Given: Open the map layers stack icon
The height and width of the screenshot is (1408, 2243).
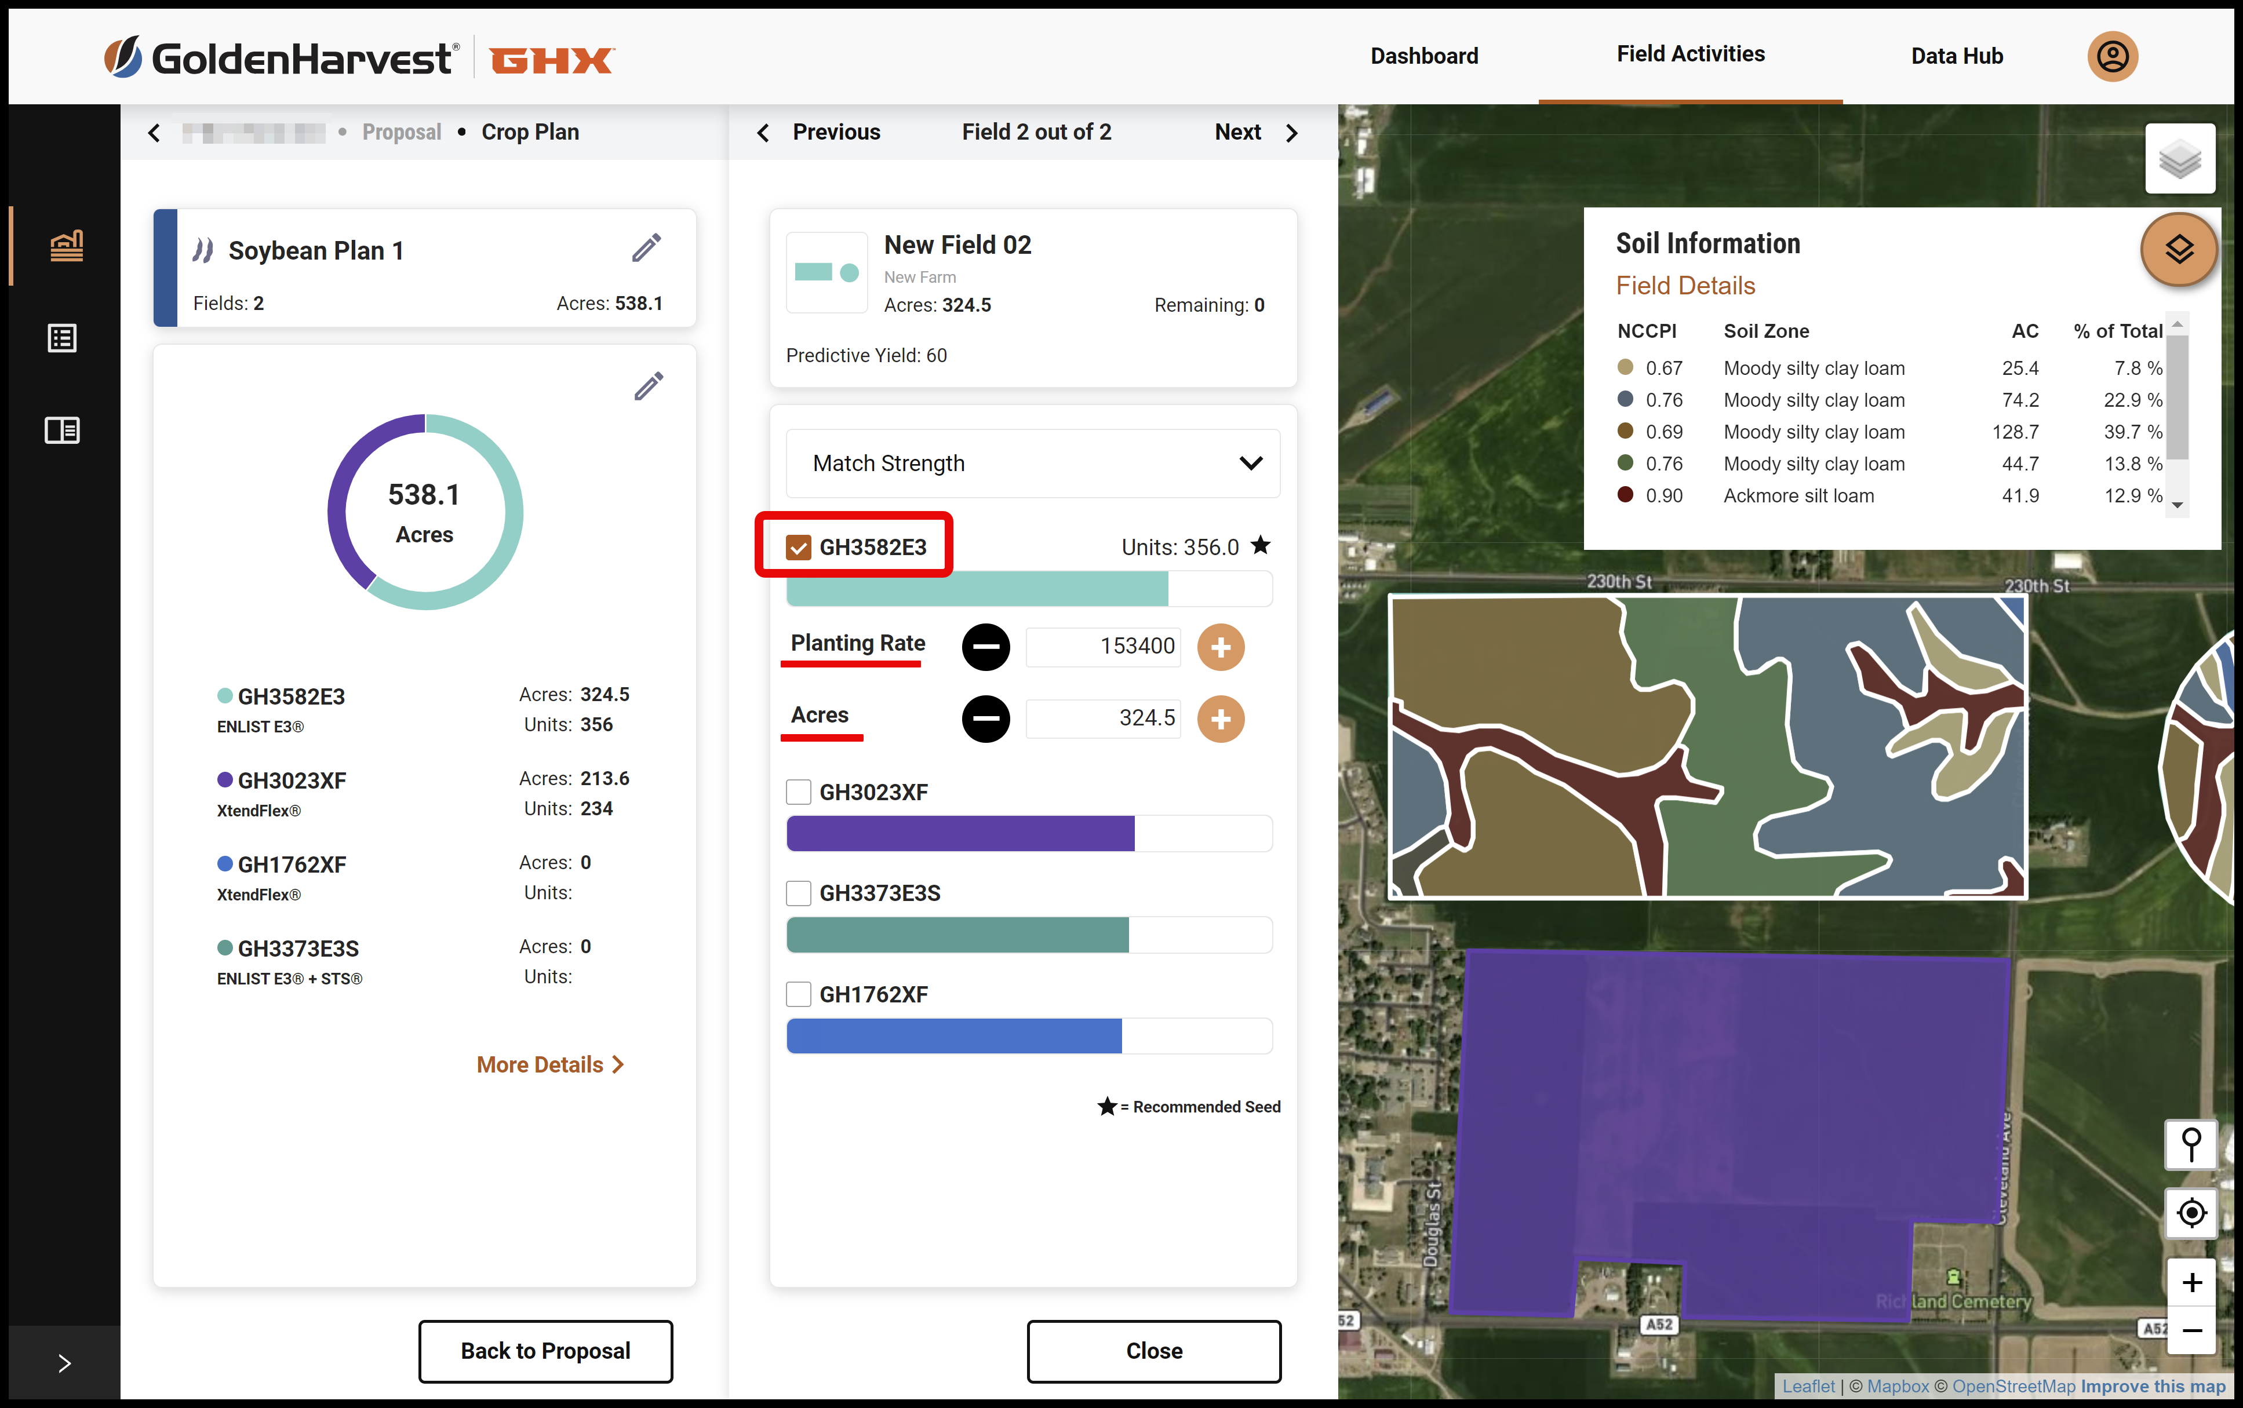Looking at the screenshot, I should 2180,158.
